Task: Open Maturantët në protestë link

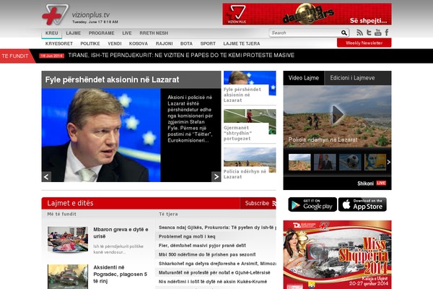Action: tap(214, 272)
